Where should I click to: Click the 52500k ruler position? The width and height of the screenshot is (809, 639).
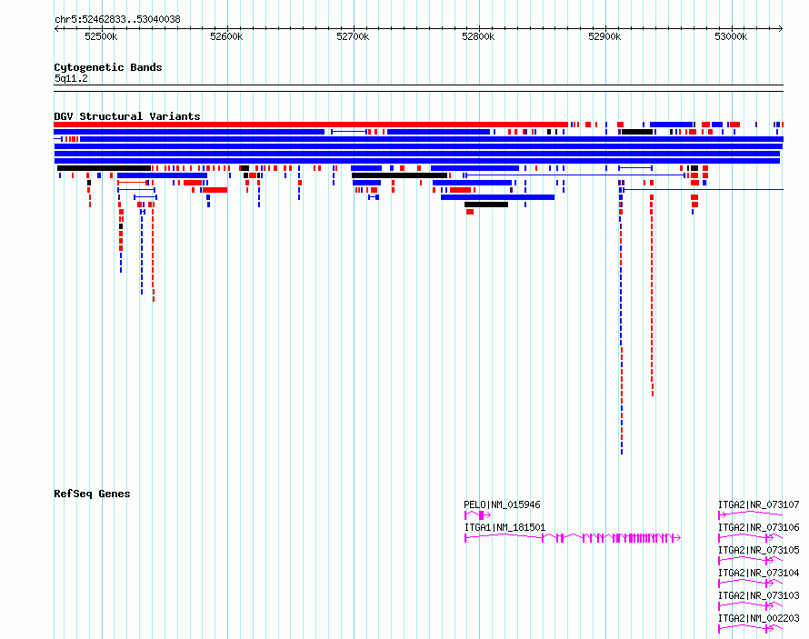(101, 36)
